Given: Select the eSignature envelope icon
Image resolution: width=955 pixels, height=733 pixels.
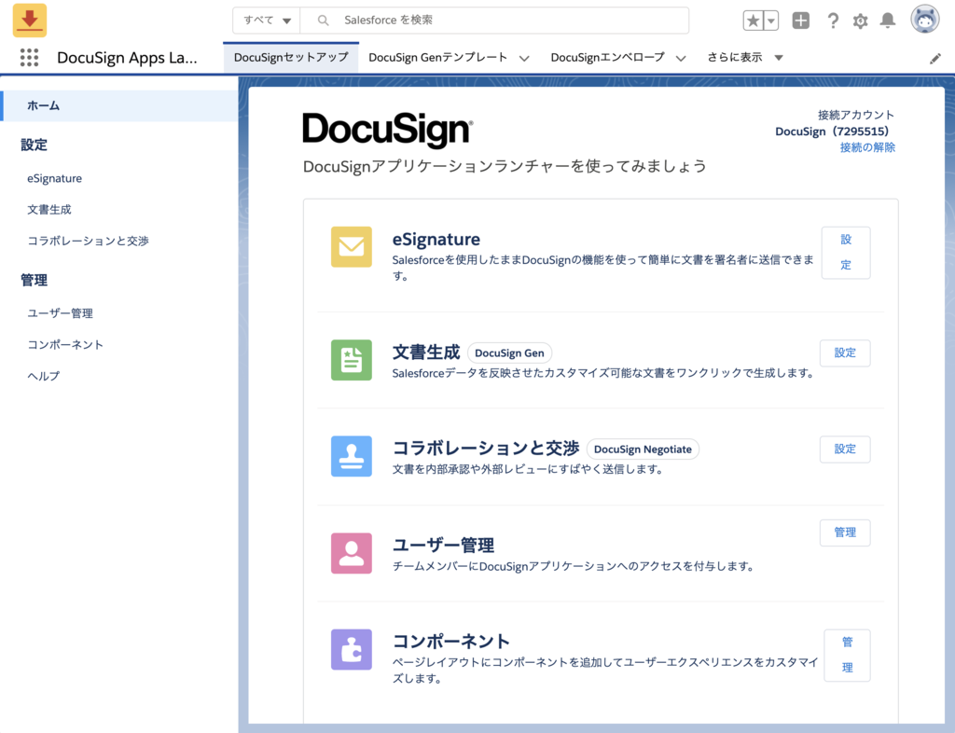Looking at the screenshot, I should pos(351,248).
